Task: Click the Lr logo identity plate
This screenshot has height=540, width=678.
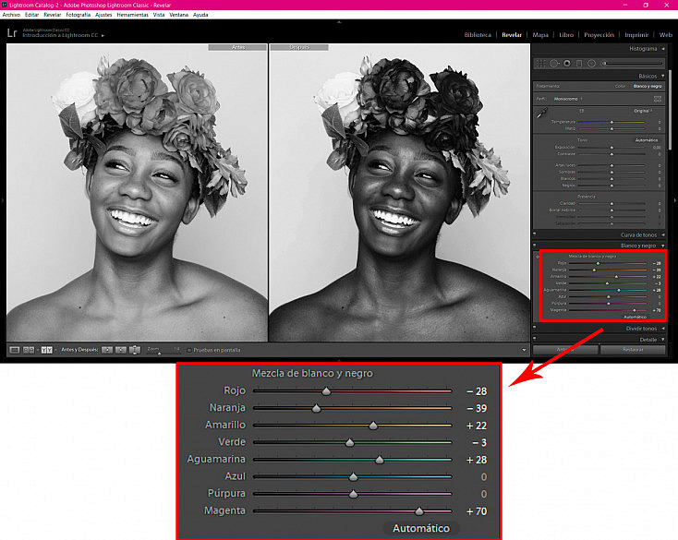Action: pos(12,33)
